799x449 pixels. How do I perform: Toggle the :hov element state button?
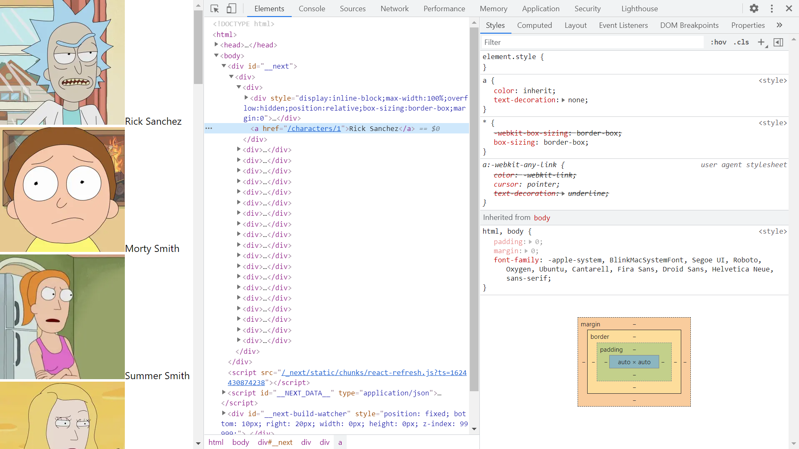point(718,42)
